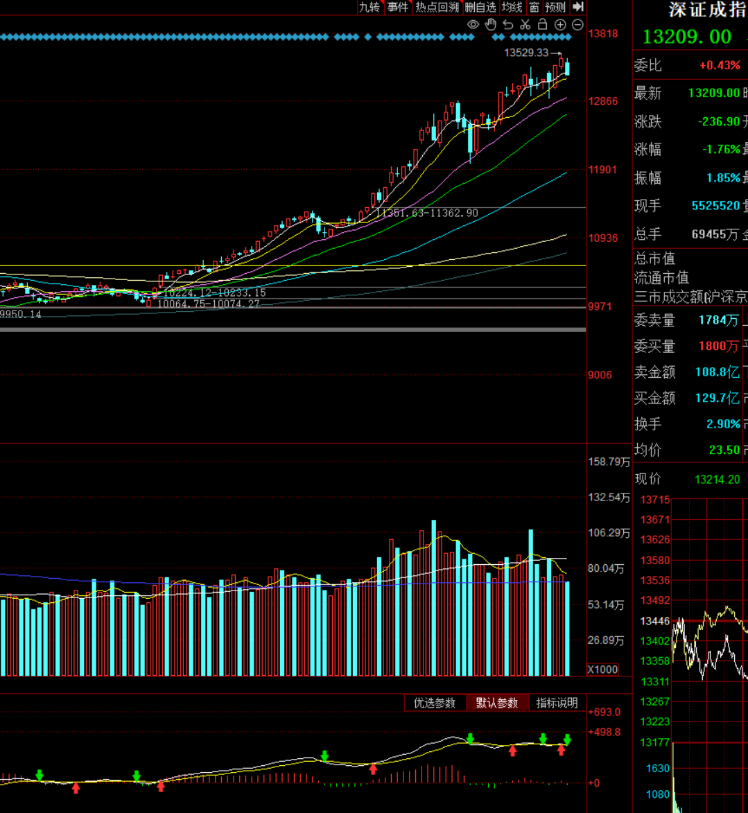Open the 均线 moving average settings

(x=512, y=7)
